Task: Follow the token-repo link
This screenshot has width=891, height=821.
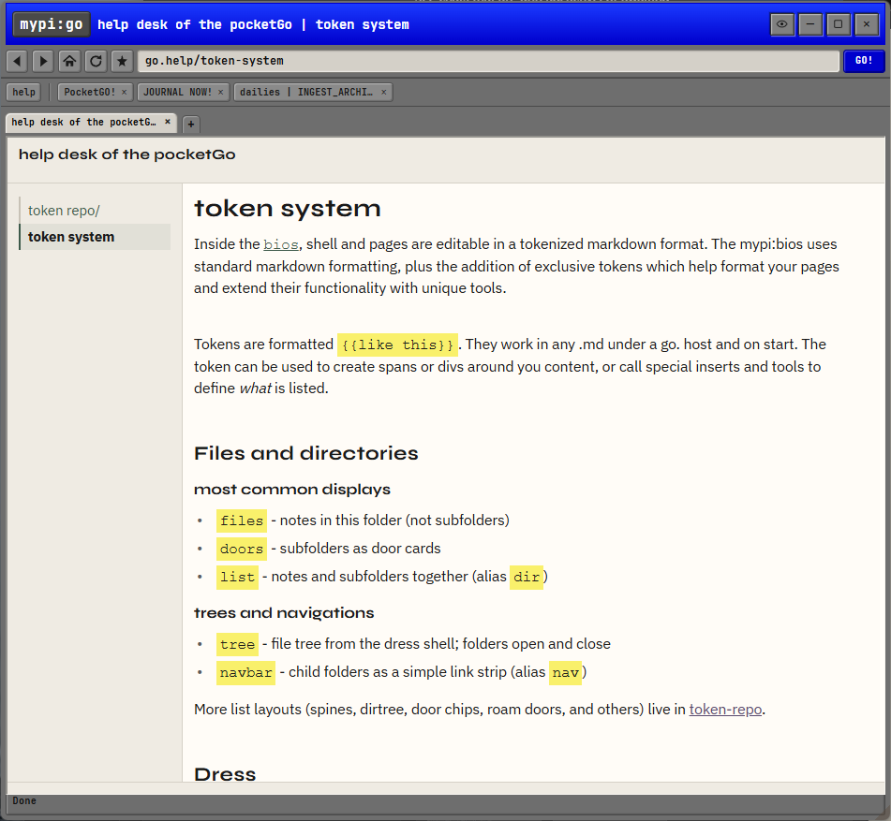Action: [725, 710]
